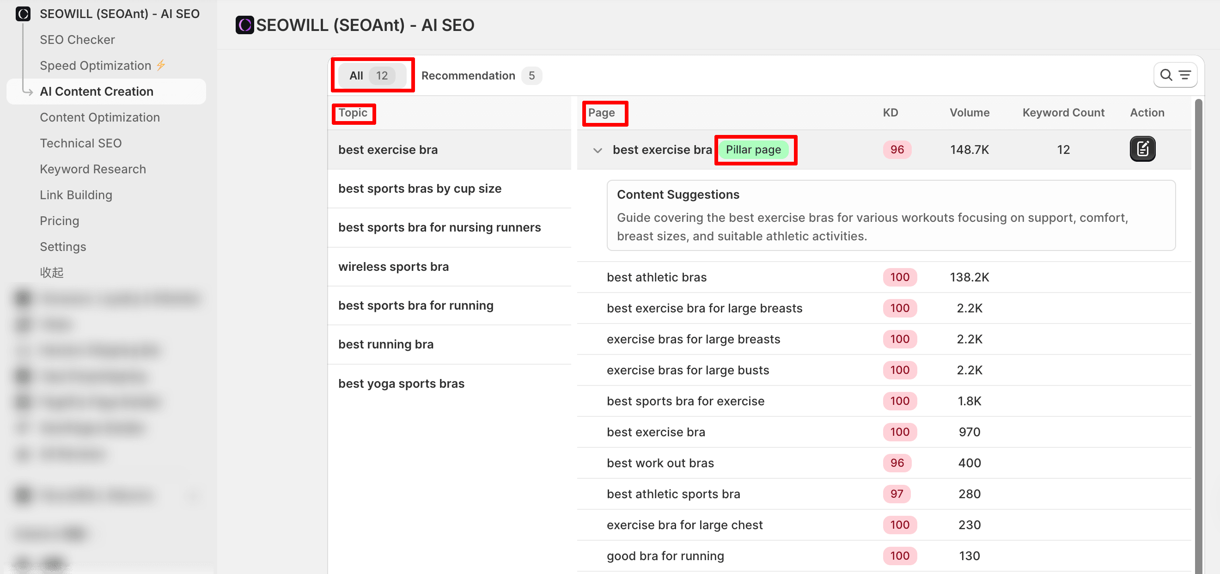Choose best yoga sports bras topic
Screen dimensions: 1220x574
(401, 384)
